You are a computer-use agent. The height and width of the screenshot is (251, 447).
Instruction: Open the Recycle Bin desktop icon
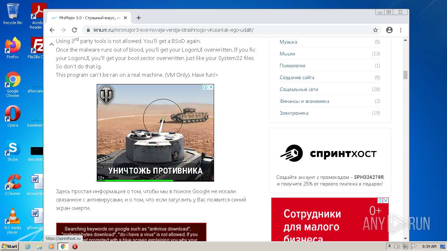click(x=13, y=14)
